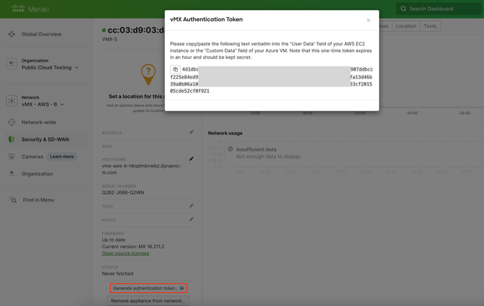Switch to the Tools tab
Screen dimensions: 484x306
point(430,26)
